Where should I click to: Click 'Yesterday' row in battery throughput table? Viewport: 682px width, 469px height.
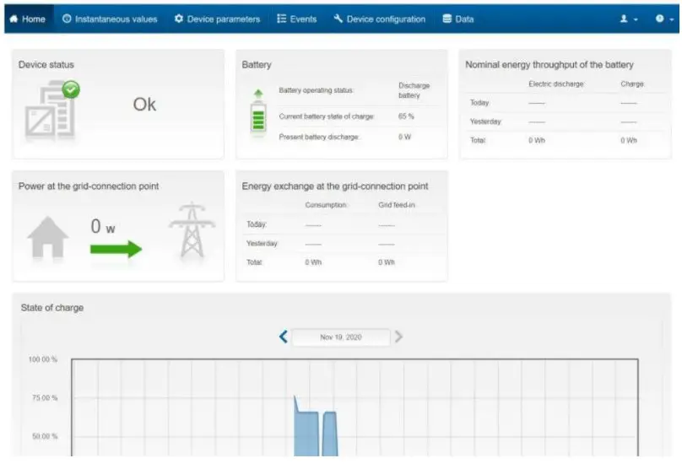click(x=566, y=121)
